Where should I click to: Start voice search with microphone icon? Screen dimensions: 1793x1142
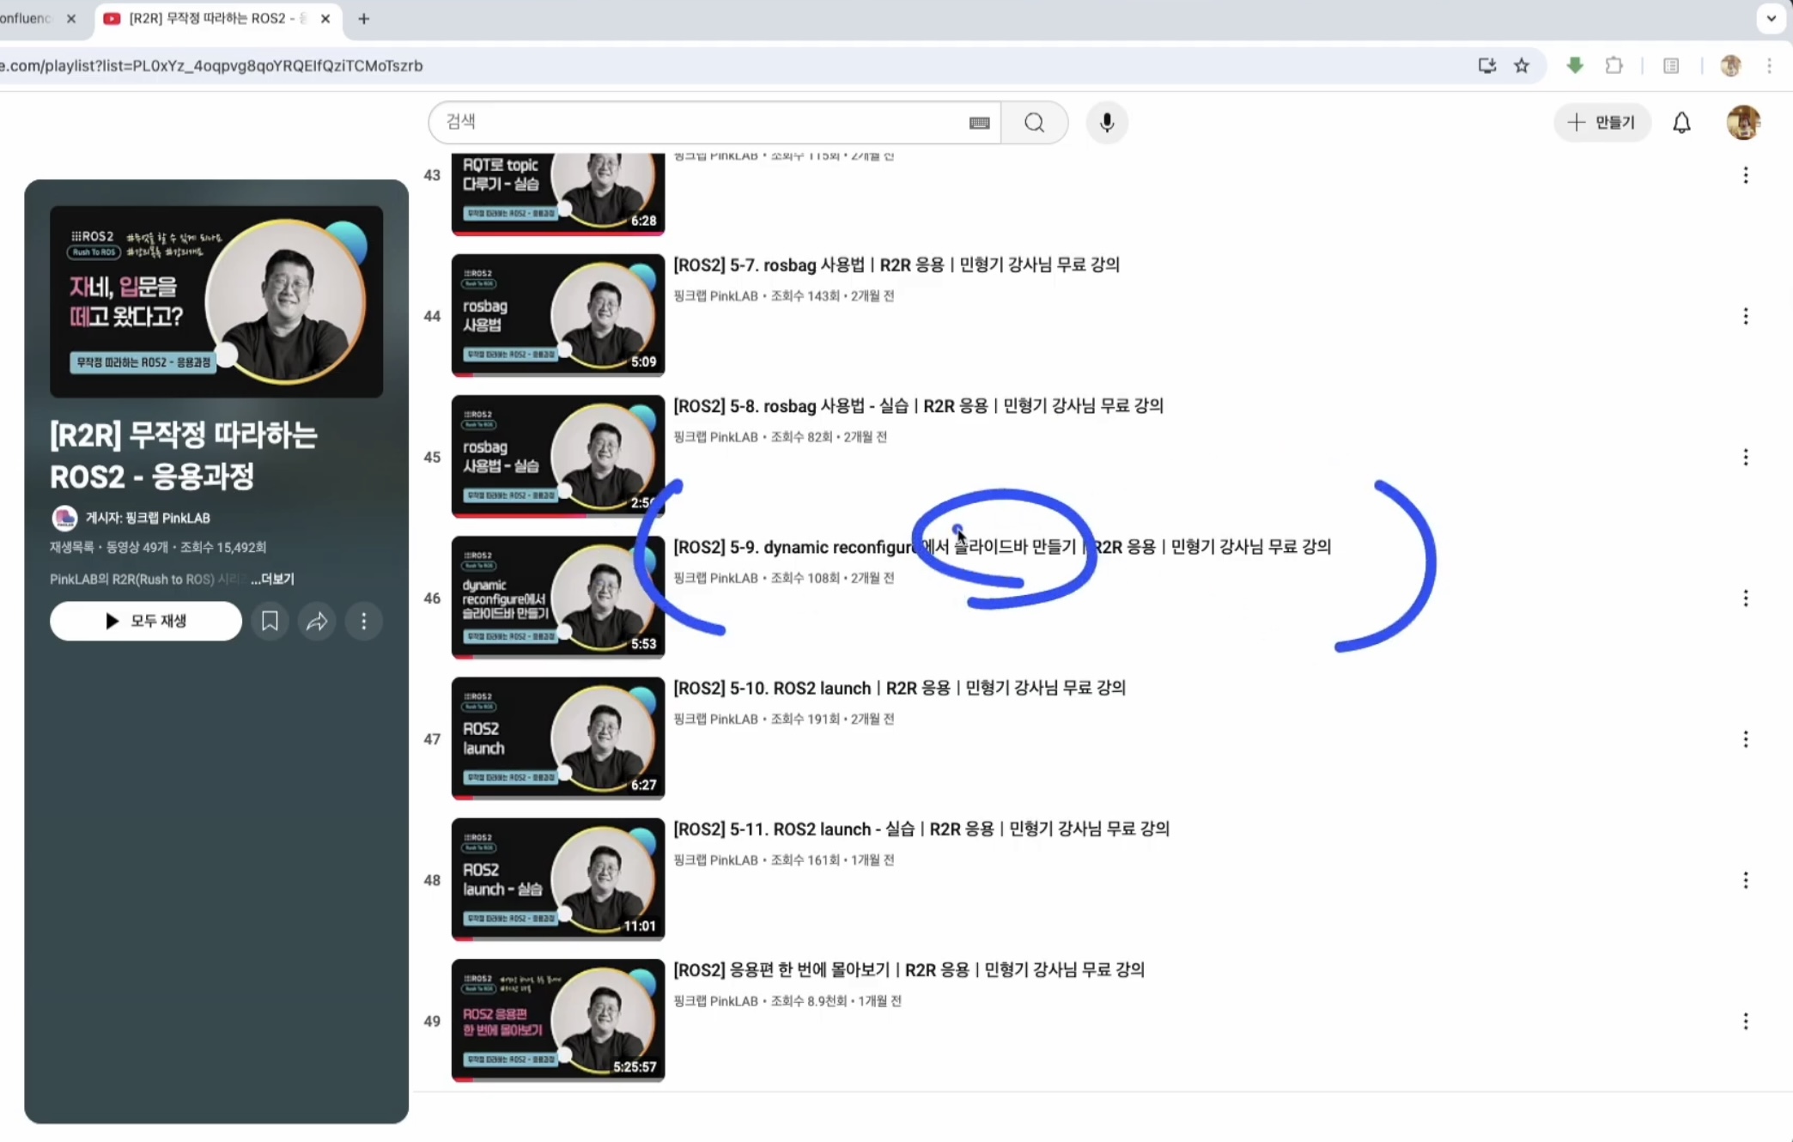pos(1107,123)
